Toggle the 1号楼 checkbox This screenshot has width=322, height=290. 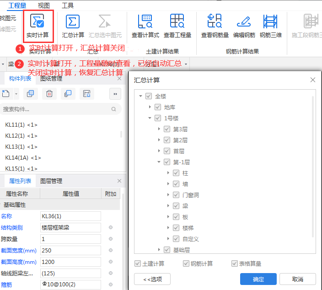tap(158, 118)
